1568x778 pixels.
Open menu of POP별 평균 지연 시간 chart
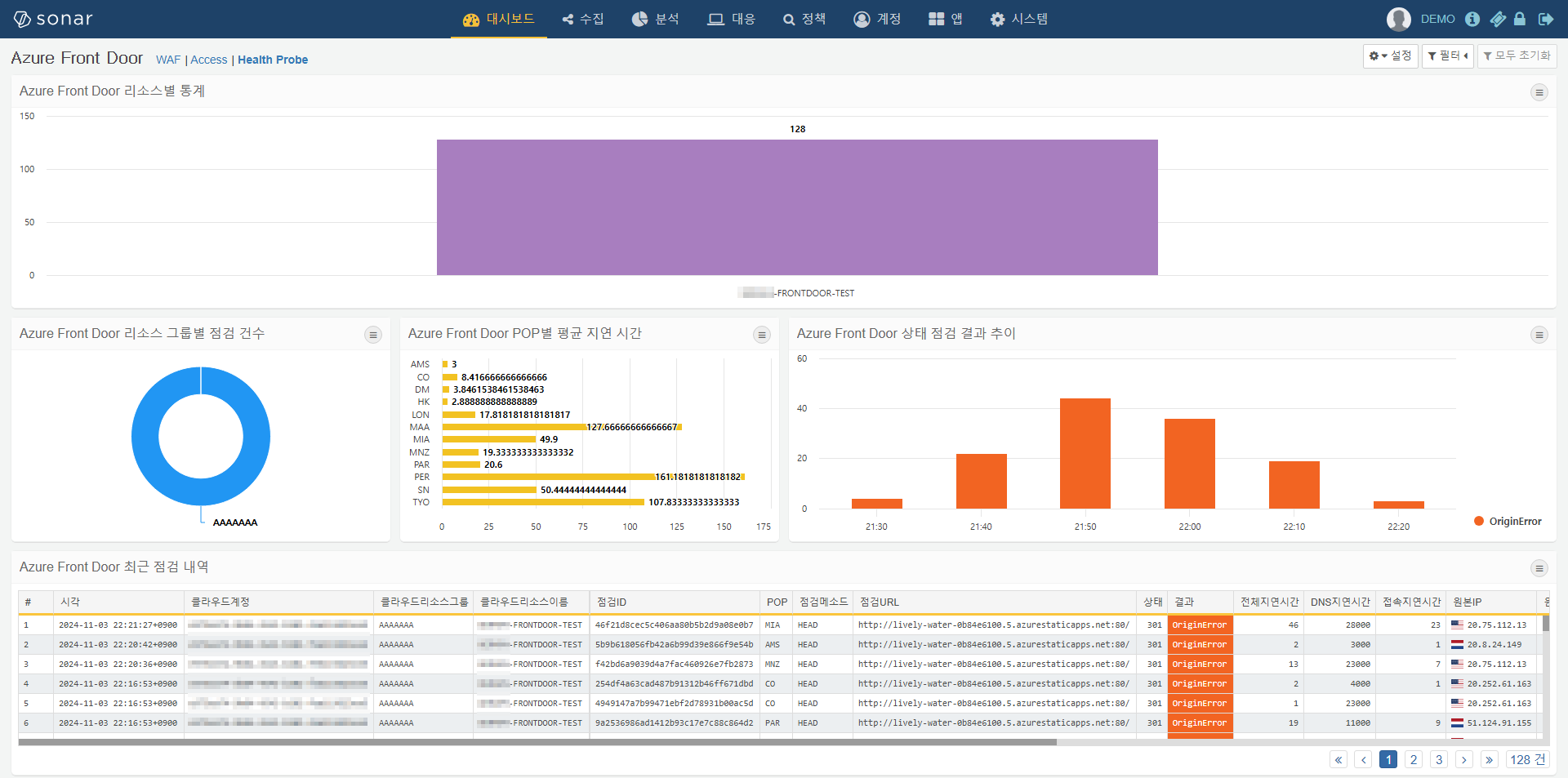[761, 335]
